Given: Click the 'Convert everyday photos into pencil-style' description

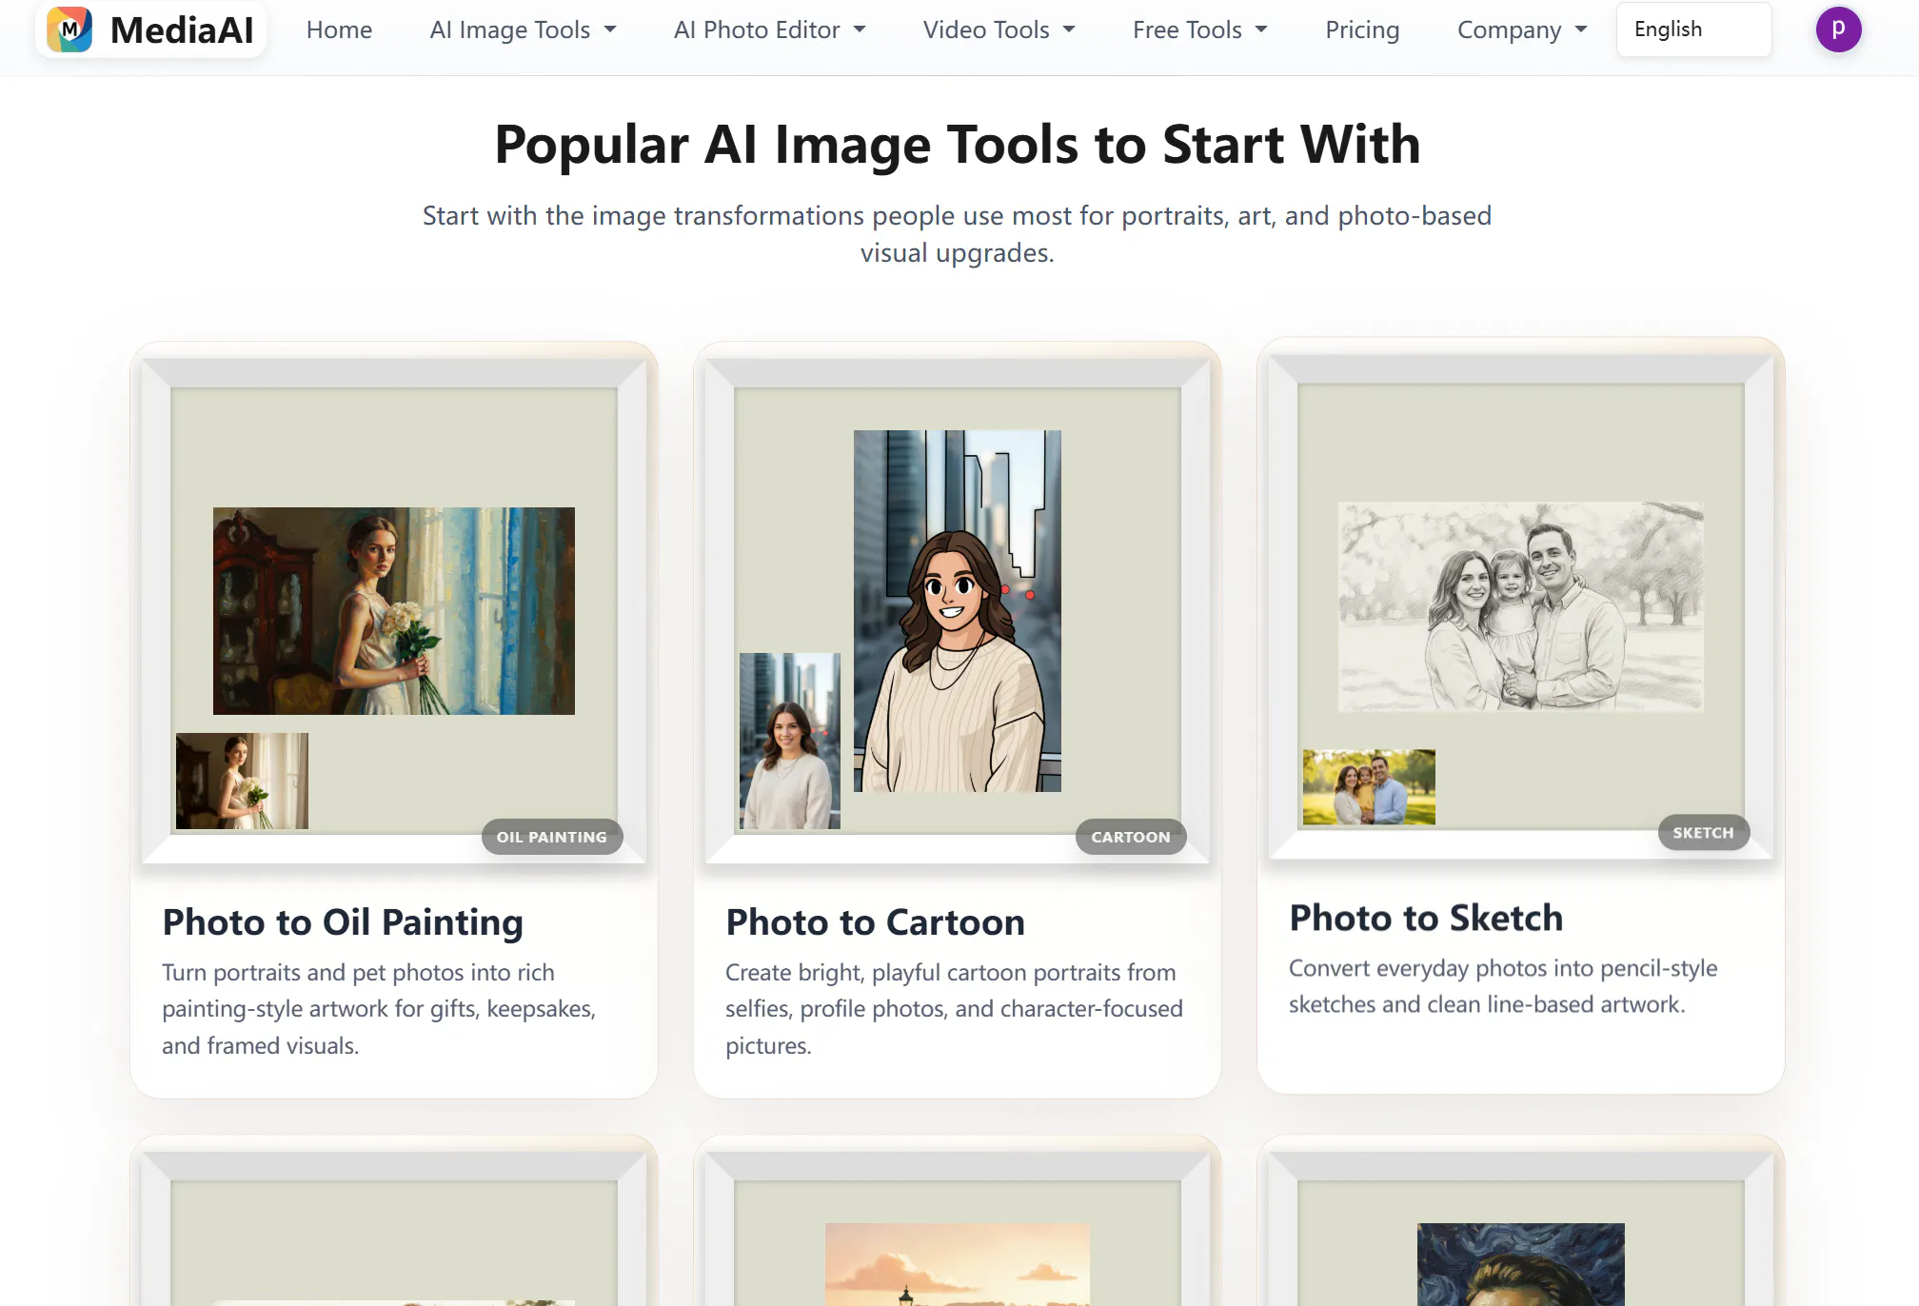Looking at the screenshot, I should [x=1503, y=986].
